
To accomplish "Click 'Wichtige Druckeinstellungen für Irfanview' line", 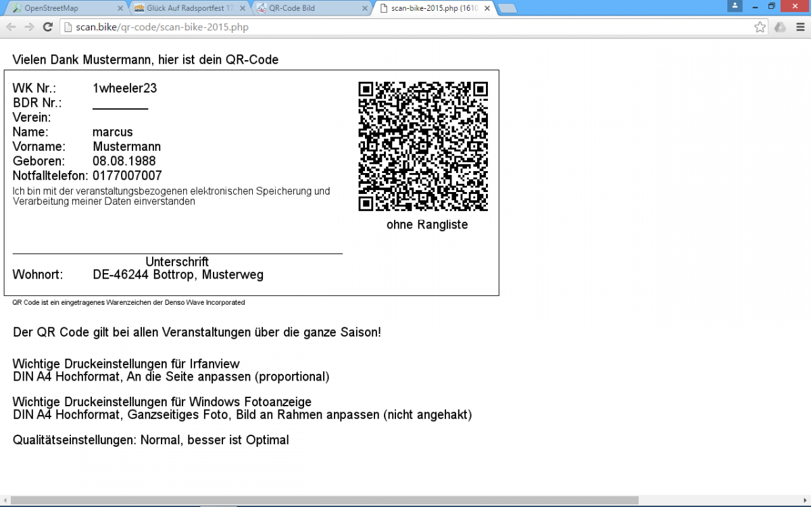I will pos(126,364).
